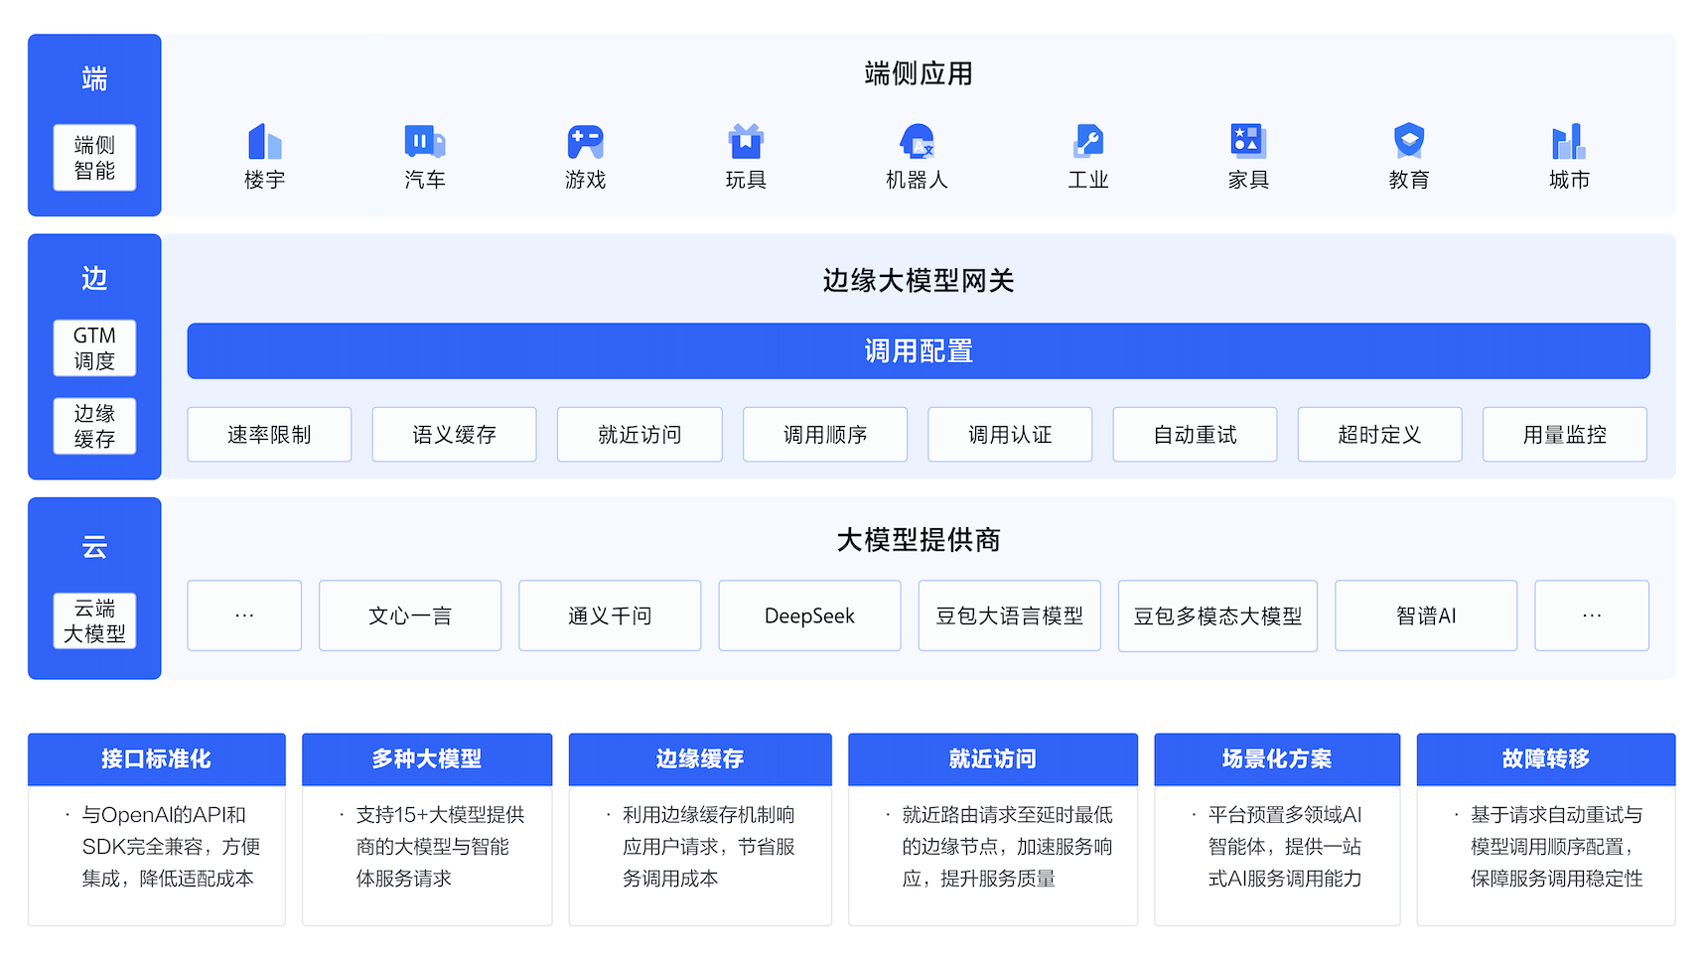Choose the 教育 education shield icon
Viewport: 1706px width, 959px height.
click(x=1409, y=141)
